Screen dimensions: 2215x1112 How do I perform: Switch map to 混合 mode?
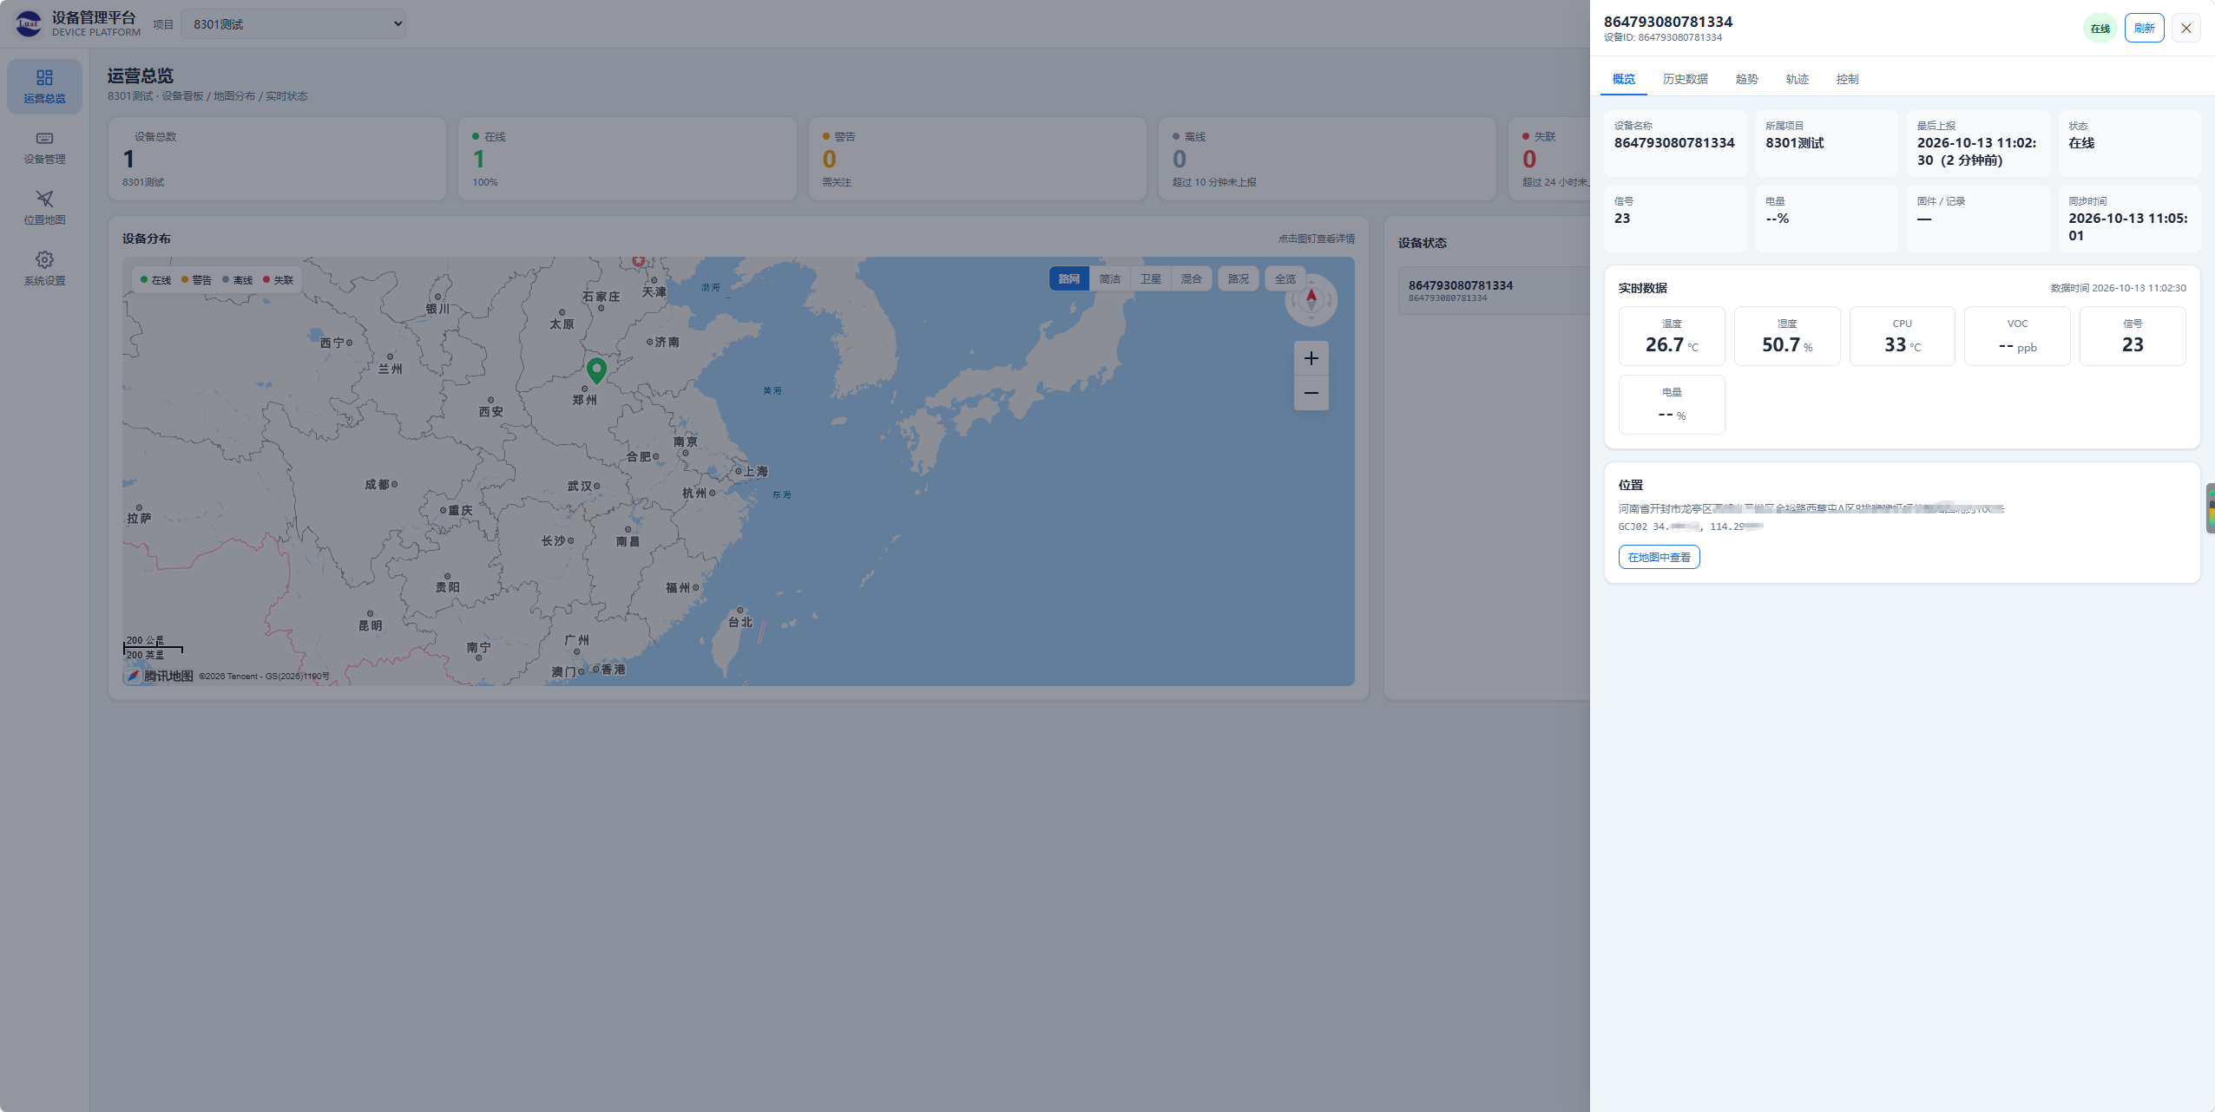click(x=1191, y=278)
